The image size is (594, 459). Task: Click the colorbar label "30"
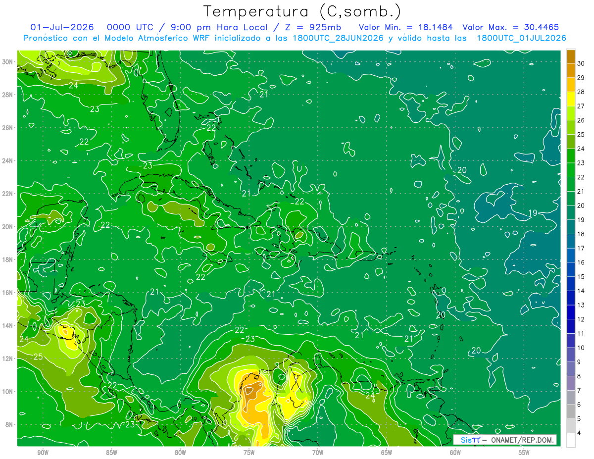click(581, 63)
